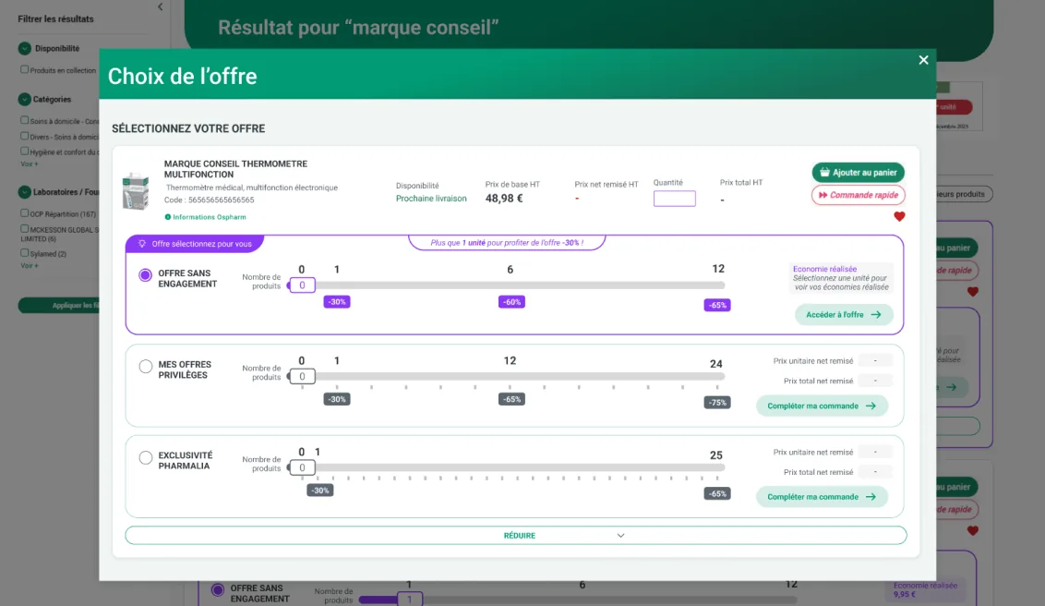This screenshot has height=606, width=1045.
Task: Click the Exclusivité Pharmalia slider handle
Action: (x=302, y=468)
